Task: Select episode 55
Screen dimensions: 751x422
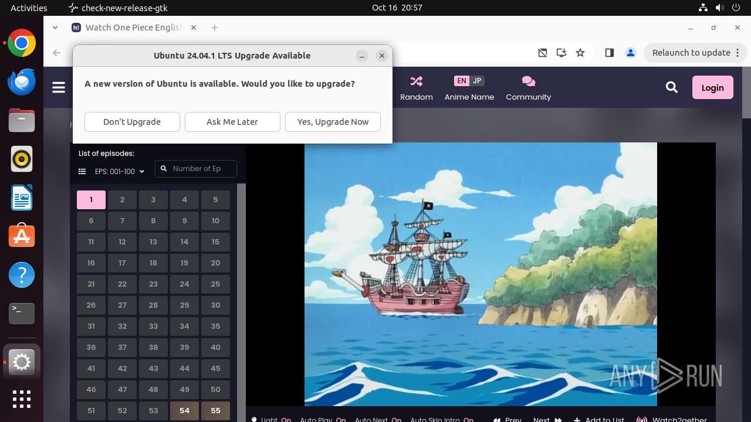Action: tap(215, 411)
